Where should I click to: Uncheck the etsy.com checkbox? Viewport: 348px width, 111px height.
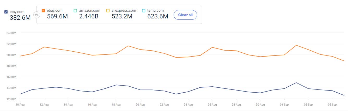click(x=6, y=12)
